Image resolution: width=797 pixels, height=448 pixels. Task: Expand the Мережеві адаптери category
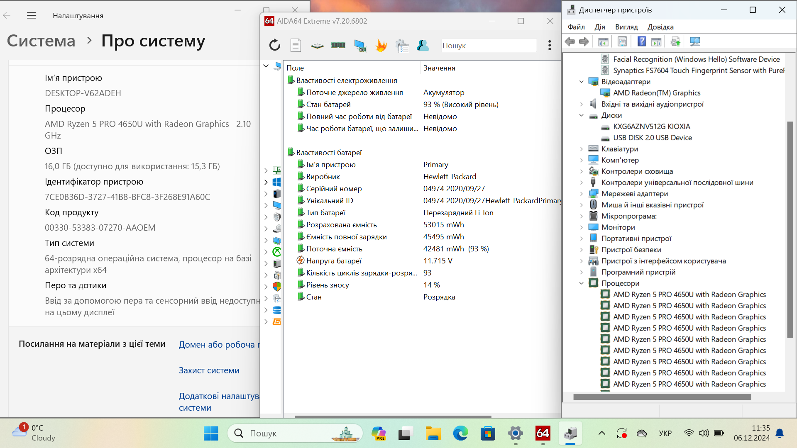coord(581,194)
